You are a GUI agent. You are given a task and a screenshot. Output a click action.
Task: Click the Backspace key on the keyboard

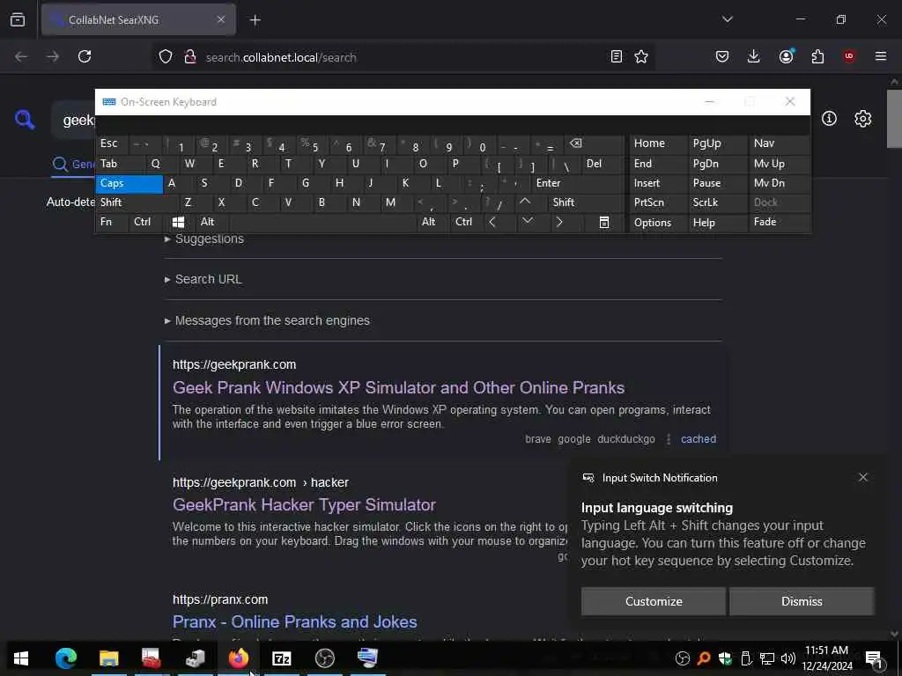[x=594, y=143]
